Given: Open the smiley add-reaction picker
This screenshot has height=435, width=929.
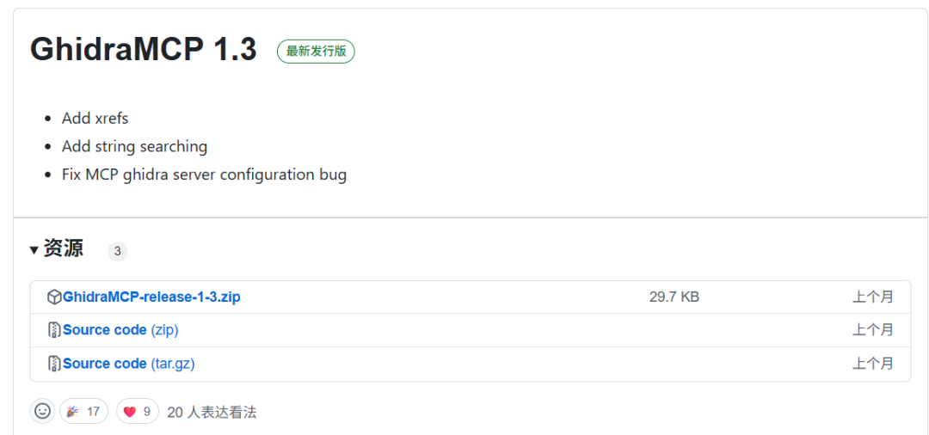Looking at the screenshot, I should (x=42, y=411).
